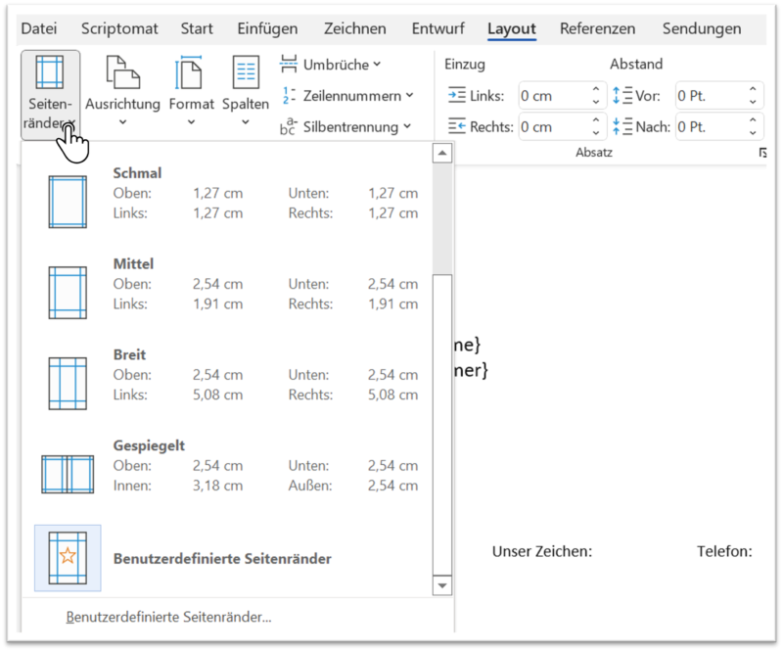783x651 pixels.
Task: Click the 'Telefon:' document text
Action: (x=724, y=551)
